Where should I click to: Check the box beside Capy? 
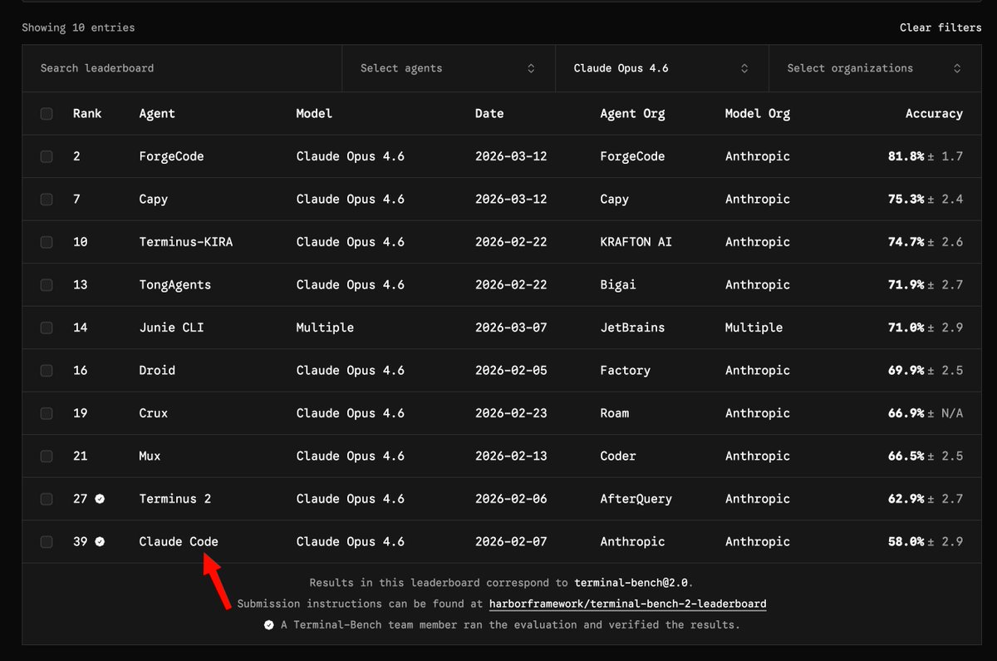(47, 200)
